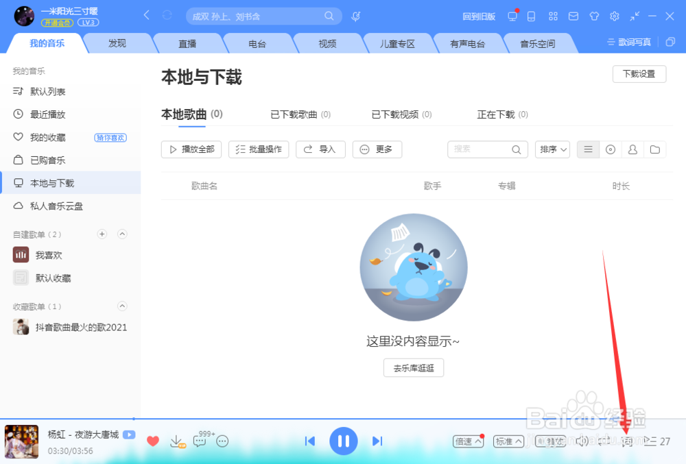Click the 下载设置 button
Viewport: 686px width, 464px height.
[x=639, y=74]
